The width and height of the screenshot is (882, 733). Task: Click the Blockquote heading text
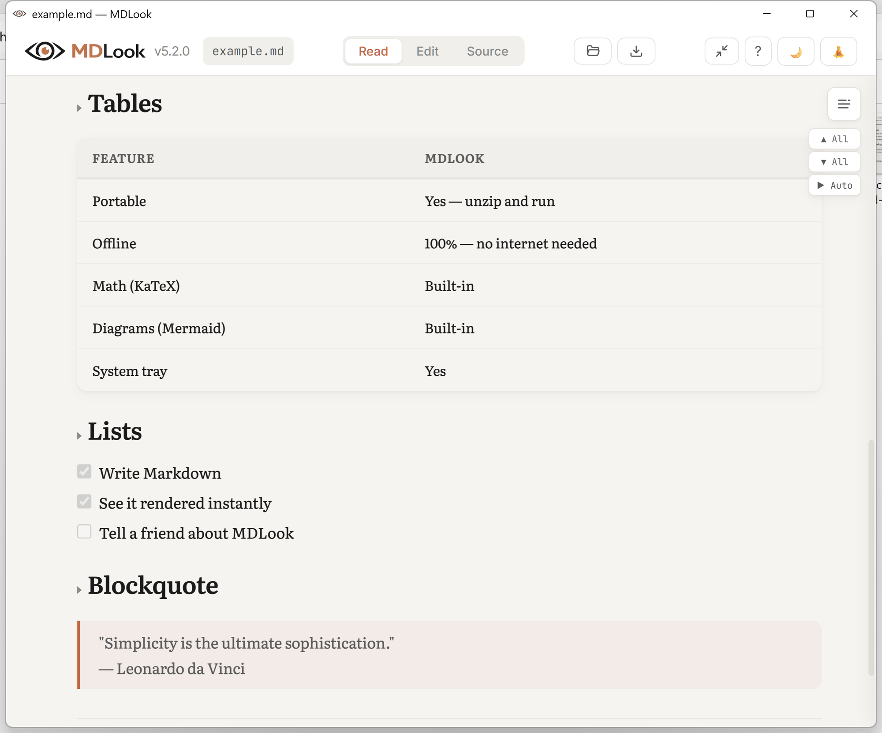(x=153, y=586)
